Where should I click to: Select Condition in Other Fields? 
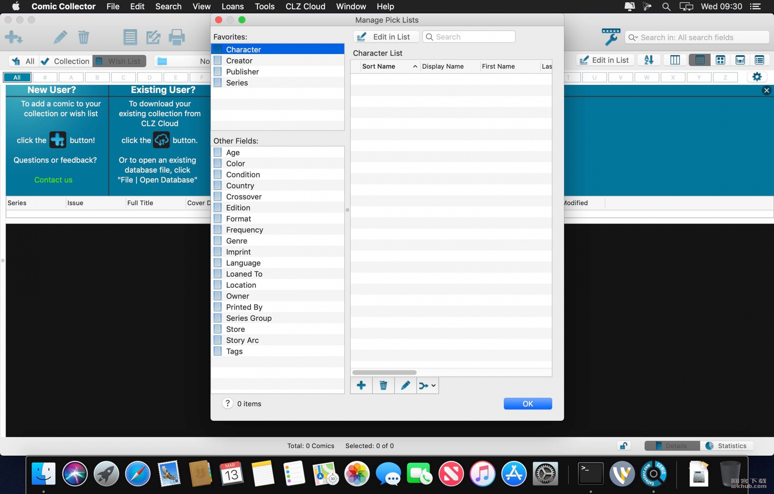(x=277, y=174)
